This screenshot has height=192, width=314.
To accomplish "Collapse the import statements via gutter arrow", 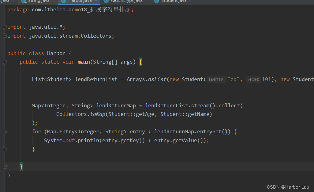I will (5, 27).
